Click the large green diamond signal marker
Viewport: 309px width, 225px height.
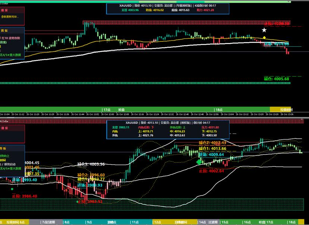199,162
